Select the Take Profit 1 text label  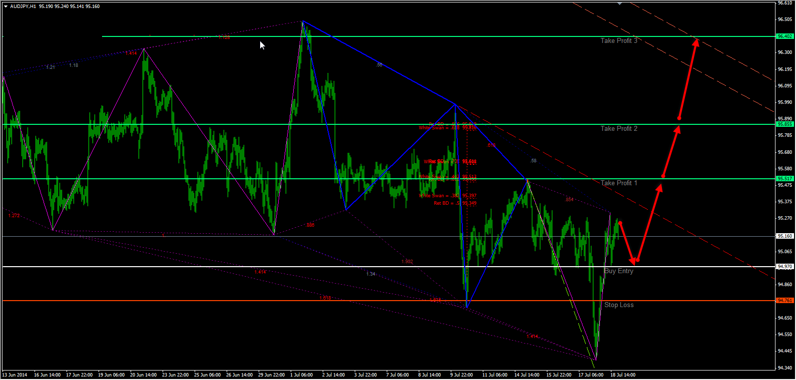619,183
